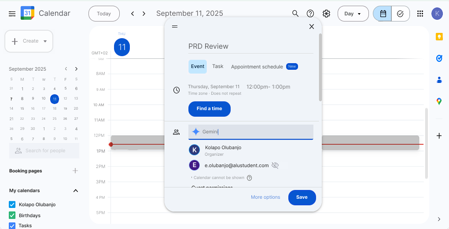449x229 pixels.
Task: Click the search magnifier icon
Action: coord(295,14)
